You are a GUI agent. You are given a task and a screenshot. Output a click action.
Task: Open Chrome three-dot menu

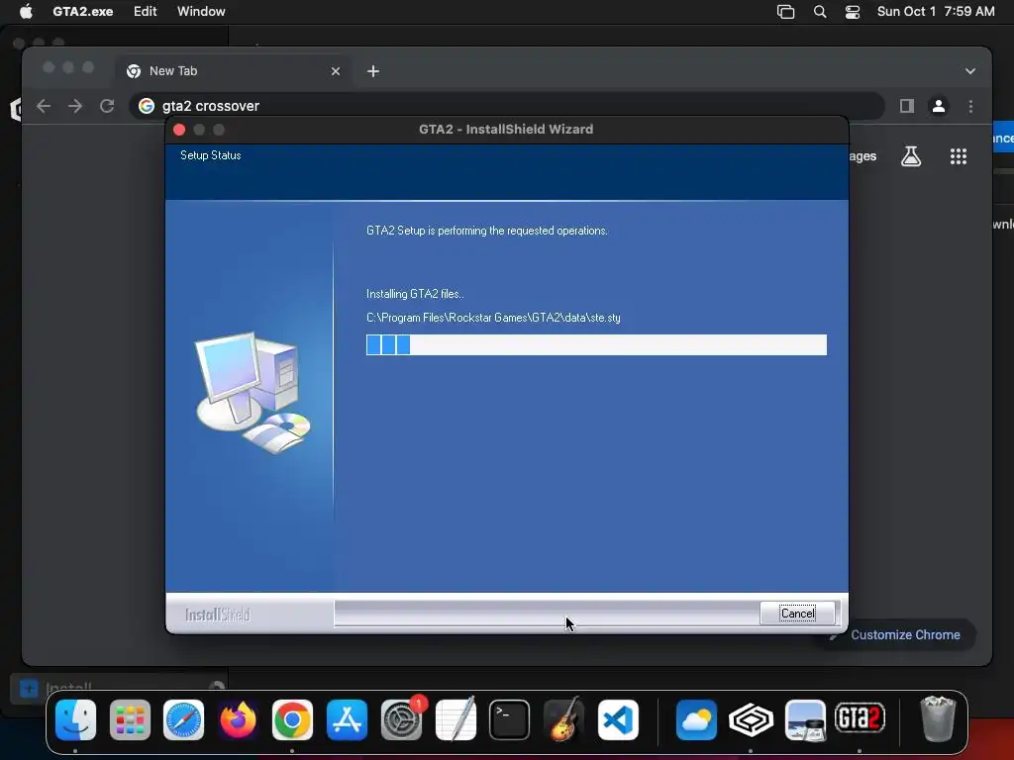coord(970,106)
